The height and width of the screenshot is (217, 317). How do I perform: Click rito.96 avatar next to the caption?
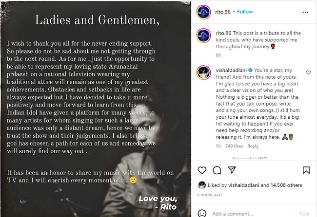(x=203, y=36)
